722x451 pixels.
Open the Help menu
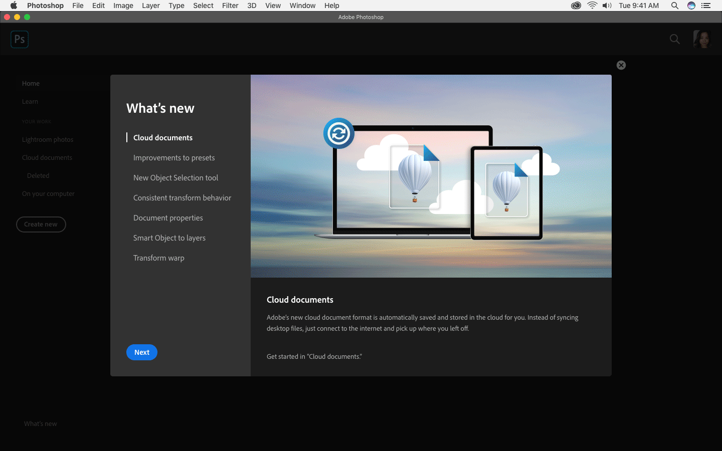332,6
